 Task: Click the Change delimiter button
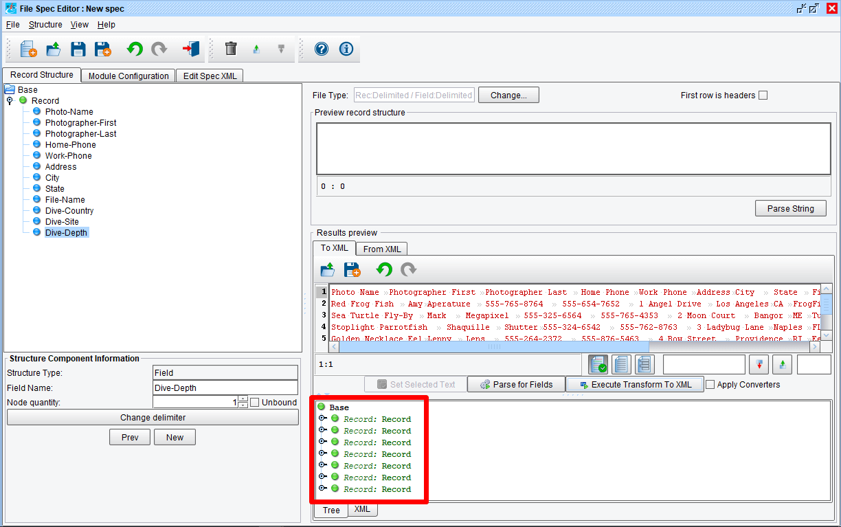coord(153,418)
